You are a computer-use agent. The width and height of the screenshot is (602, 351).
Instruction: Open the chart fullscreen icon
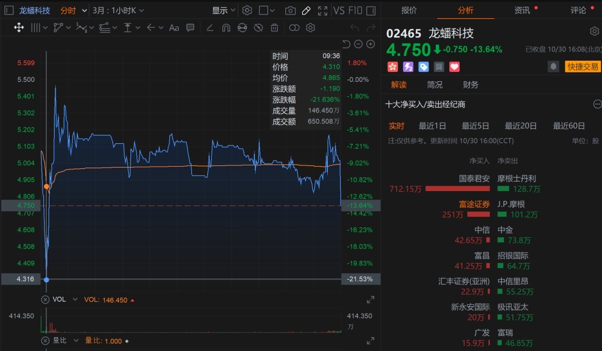pos(322,11)
